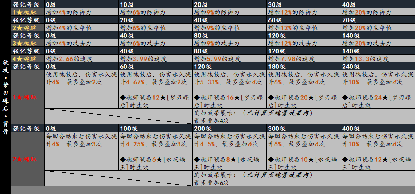415x194 pixels.
Task: Click the cell 增加12%的防御力
Action: point(304,12)
